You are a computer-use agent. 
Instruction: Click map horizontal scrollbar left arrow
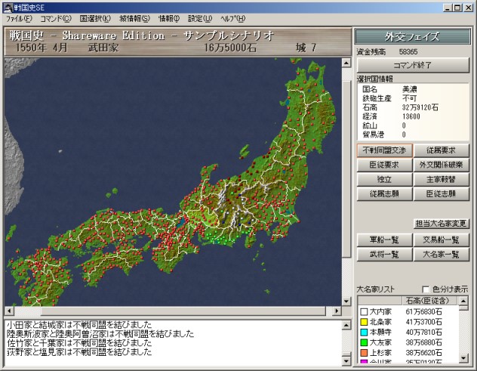pos(9,311)
